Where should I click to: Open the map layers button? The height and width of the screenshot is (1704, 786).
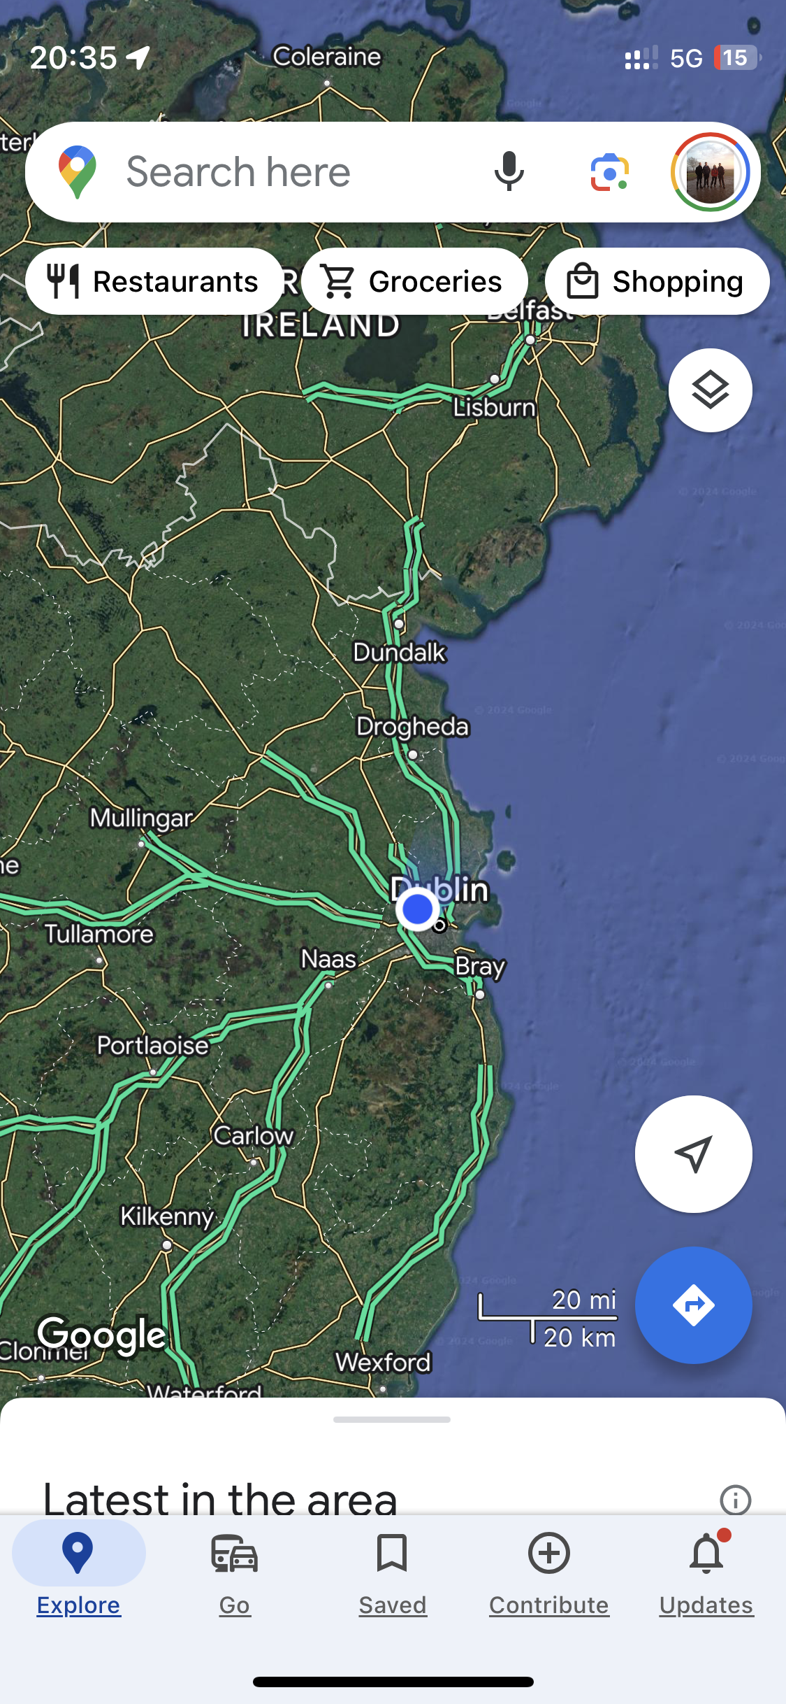coord(710,390)
